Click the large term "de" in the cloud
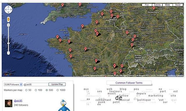 click(x=119, y=98)
